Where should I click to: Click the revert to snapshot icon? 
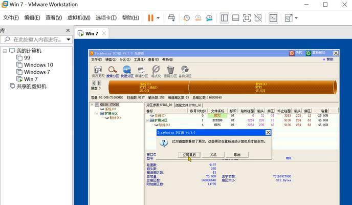[x=198, y=18]
